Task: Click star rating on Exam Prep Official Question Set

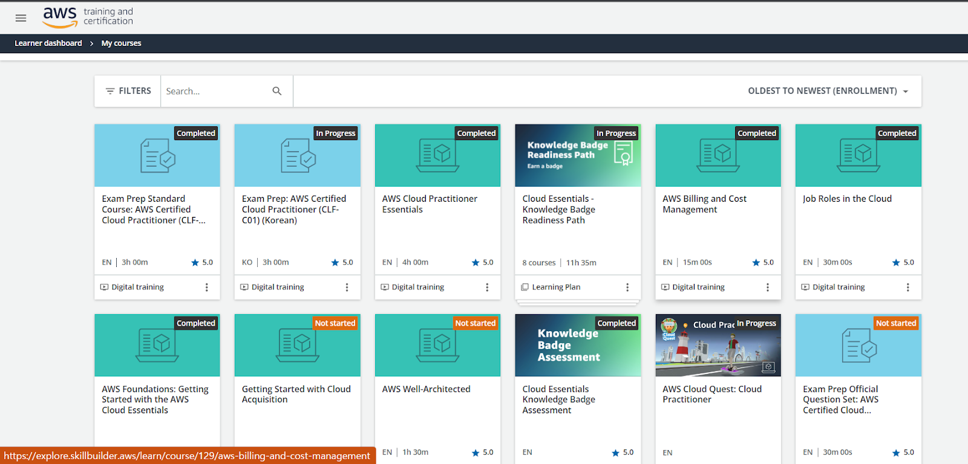Action: pyautogui.click(x=903, y=453)
